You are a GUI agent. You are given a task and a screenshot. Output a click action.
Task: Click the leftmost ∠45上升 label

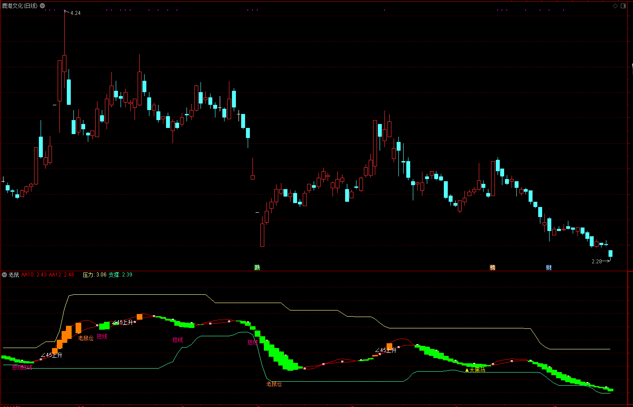coord(52,355)
